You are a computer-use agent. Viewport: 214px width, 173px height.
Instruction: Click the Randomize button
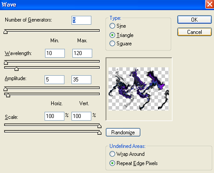(123, 133)
